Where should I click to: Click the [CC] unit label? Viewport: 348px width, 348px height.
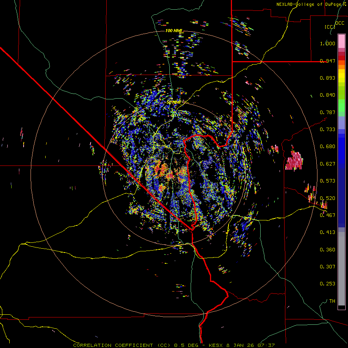pyautogui.click(x=330, y=27)
